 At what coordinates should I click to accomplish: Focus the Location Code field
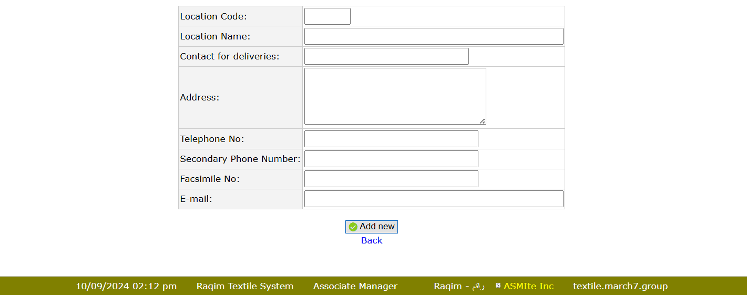tap(327, 16)
